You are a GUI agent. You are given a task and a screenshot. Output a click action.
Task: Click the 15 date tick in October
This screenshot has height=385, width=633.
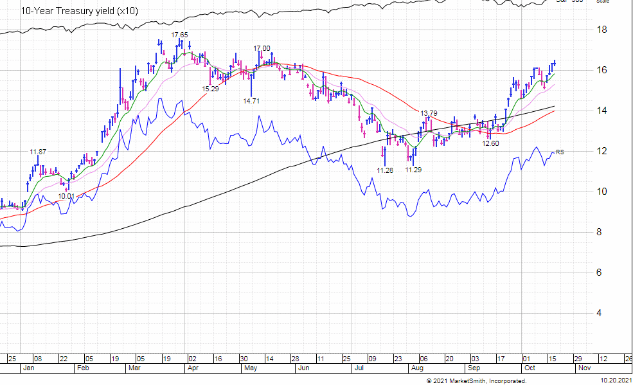(x=552, y=359)
